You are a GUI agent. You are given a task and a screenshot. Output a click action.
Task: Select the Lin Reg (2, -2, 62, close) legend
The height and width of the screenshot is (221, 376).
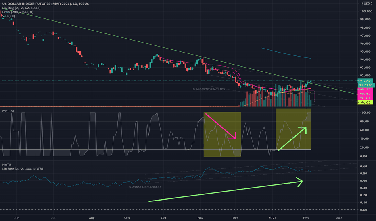[x=21, y=8]
